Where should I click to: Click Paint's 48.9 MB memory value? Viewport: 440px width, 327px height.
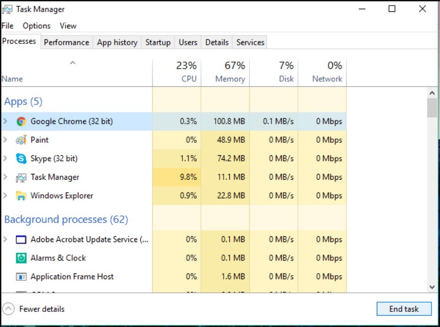click(231, 140)
